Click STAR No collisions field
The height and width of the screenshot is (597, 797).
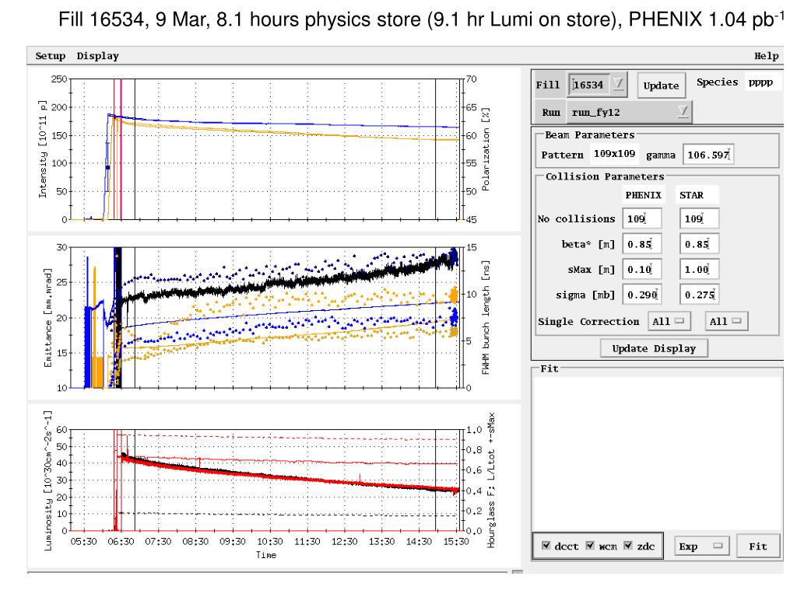700,218
